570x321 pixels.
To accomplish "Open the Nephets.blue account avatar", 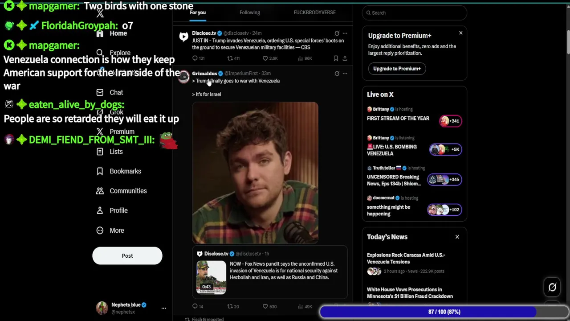I will 102,308.
